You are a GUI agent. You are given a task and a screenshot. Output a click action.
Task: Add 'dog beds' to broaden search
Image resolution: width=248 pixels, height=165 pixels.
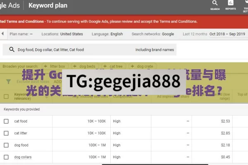click(x=85, y=66)
